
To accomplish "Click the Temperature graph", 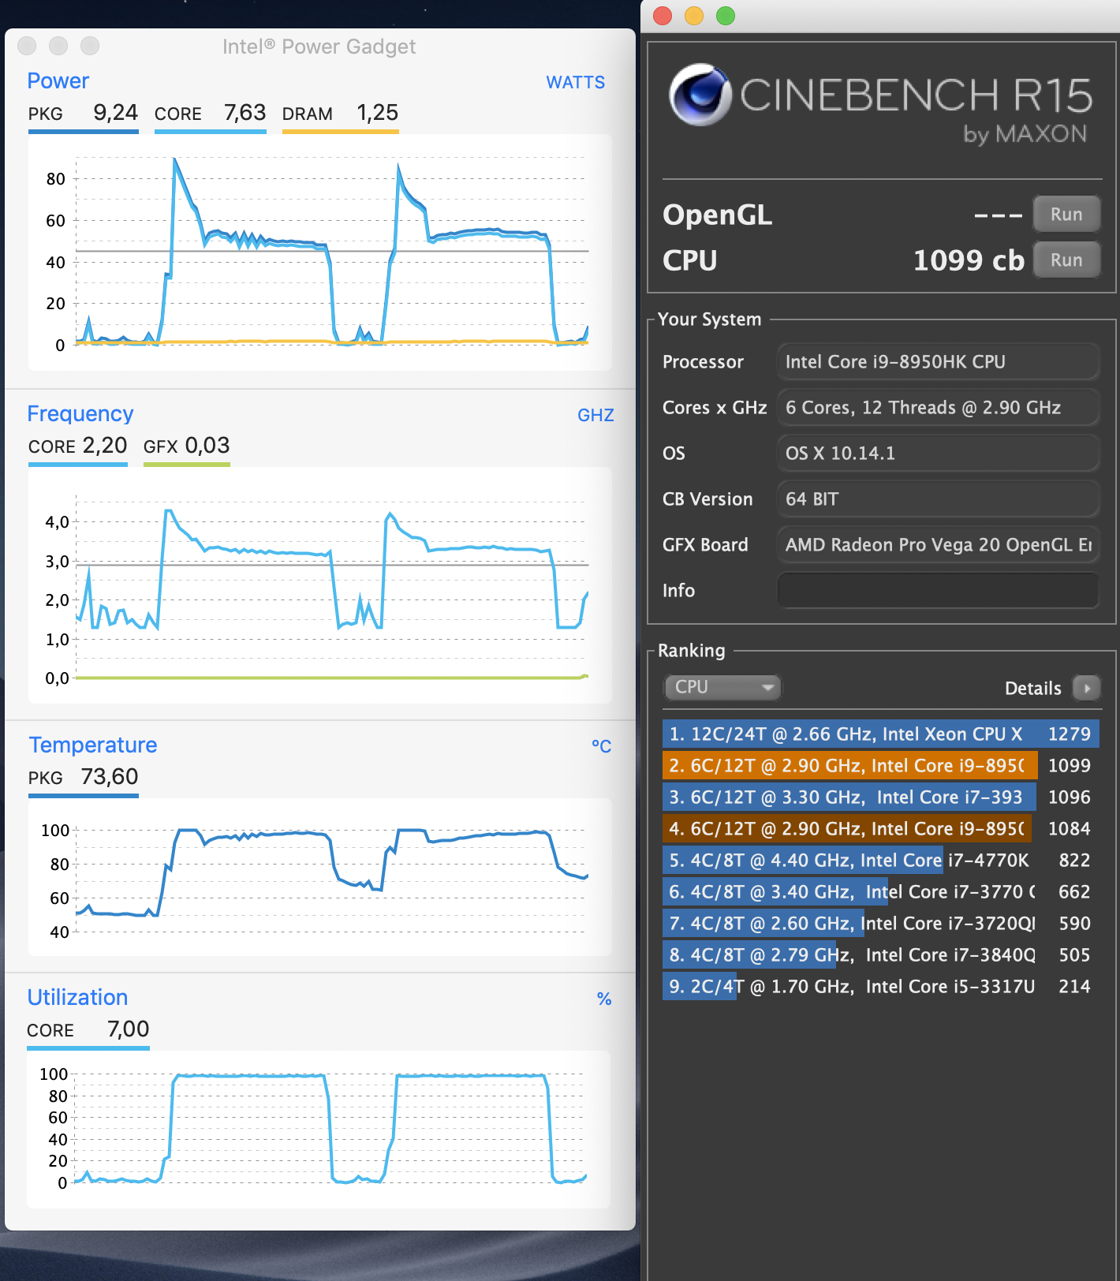I will tap(320, 877).
